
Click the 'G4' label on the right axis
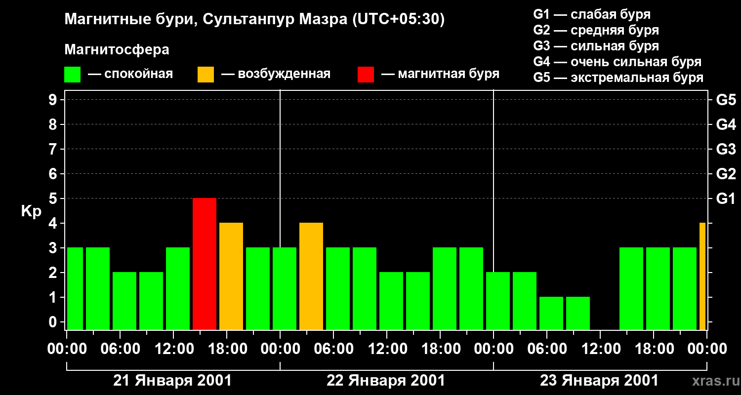(726, 124)
